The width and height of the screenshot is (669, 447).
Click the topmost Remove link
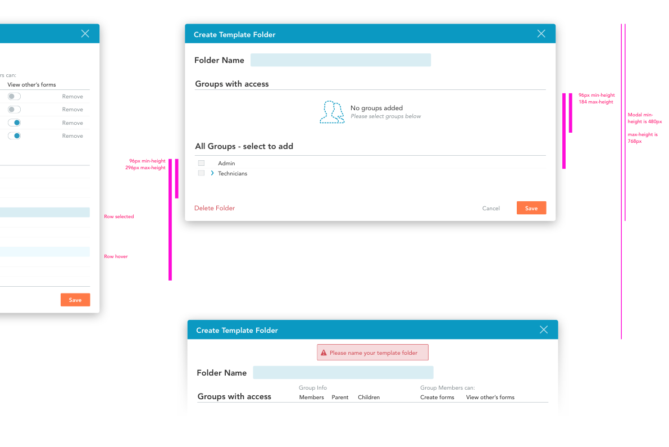72,97
